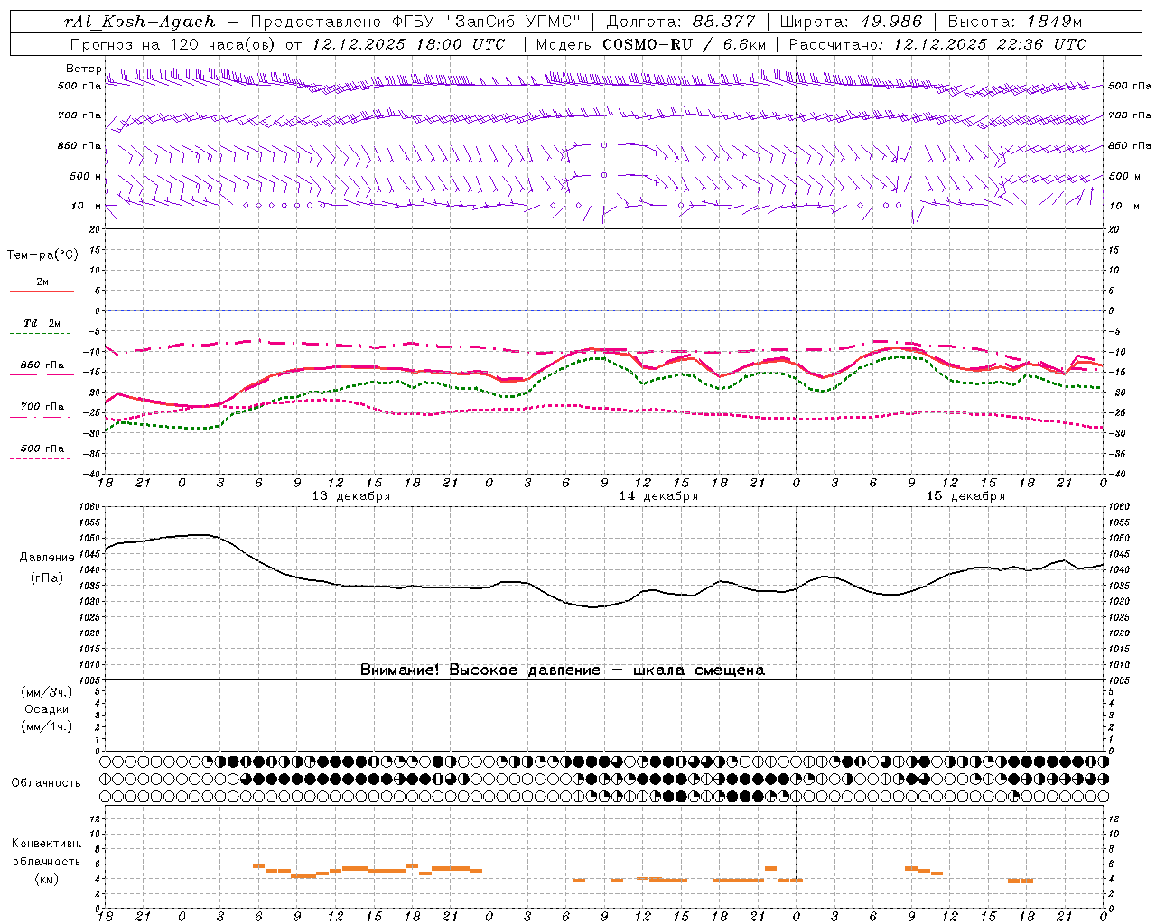Click the right-side 10 м wind label
Viewport: 1156px width, 924px height.
[x=1124, y=206]
